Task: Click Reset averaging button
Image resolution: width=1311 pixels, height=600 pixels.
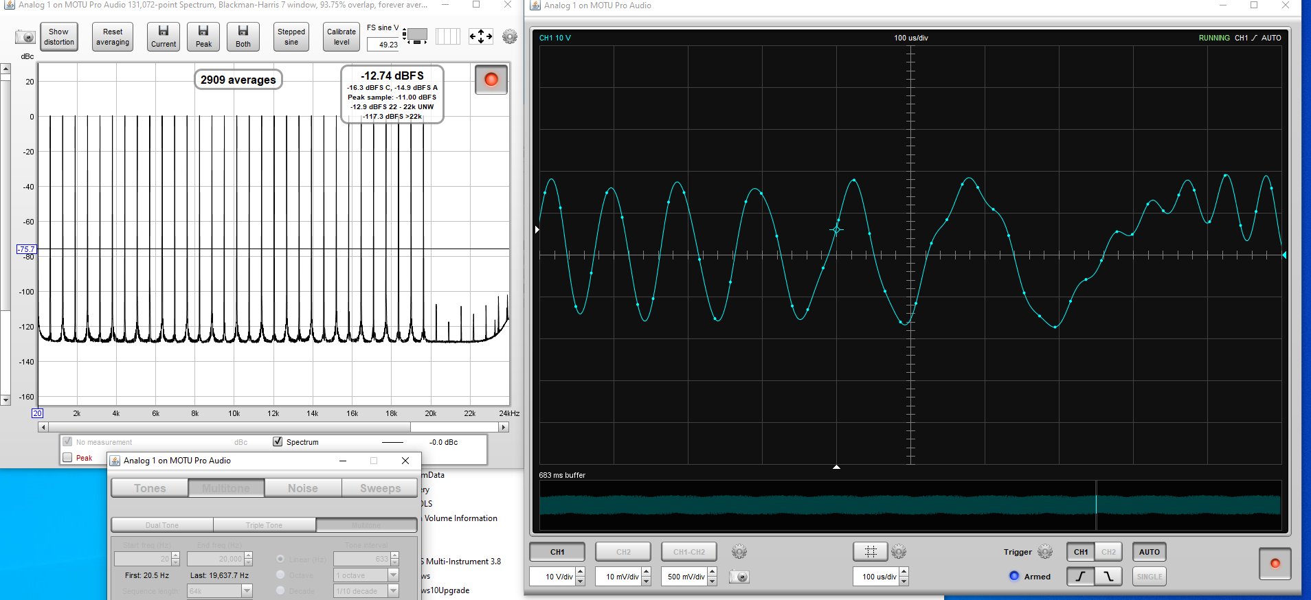Action: click(x=113, y=36)
